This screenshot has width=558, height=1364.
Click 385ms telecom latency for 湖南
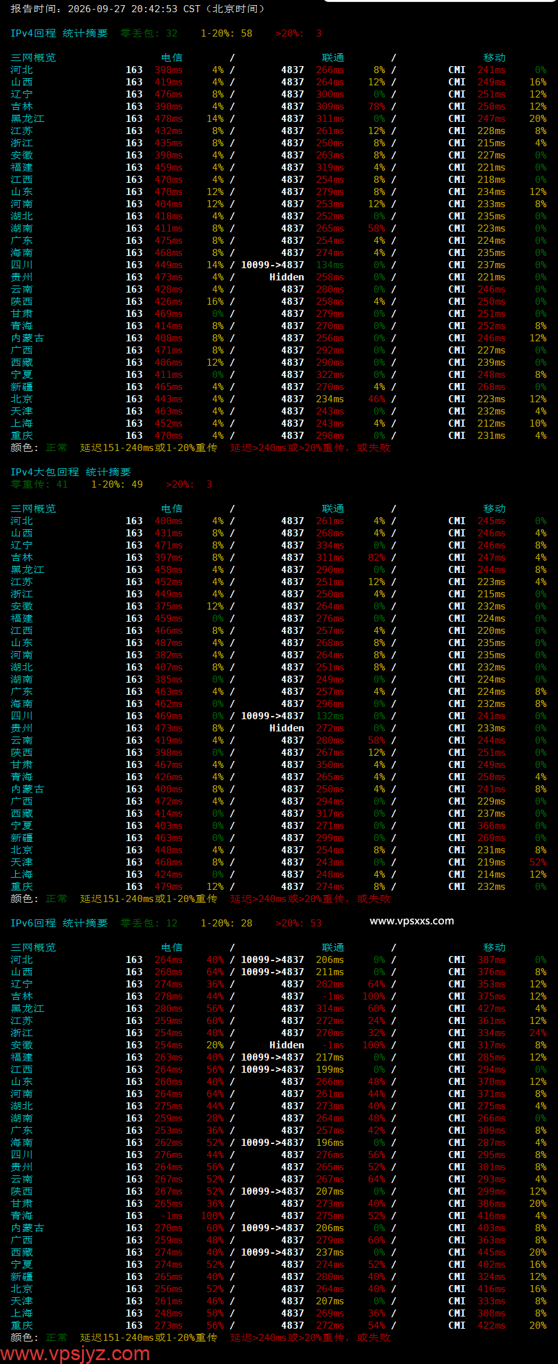tap(168, 679)
